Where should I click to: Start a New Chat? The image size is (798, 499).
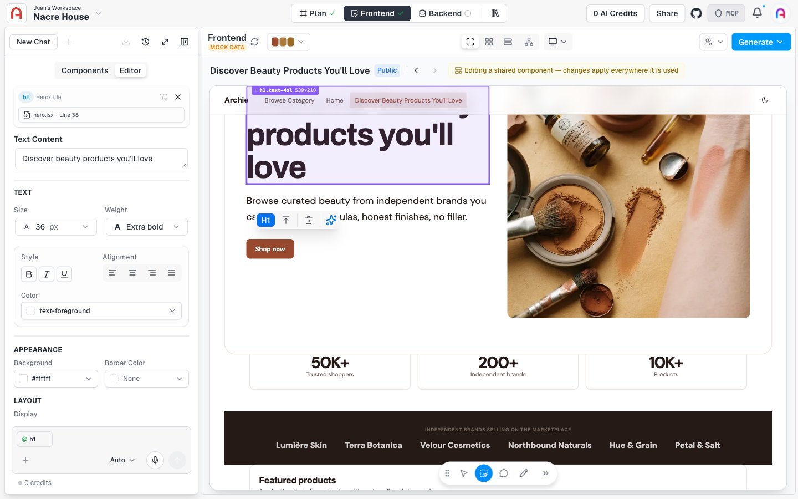(33, 42)
